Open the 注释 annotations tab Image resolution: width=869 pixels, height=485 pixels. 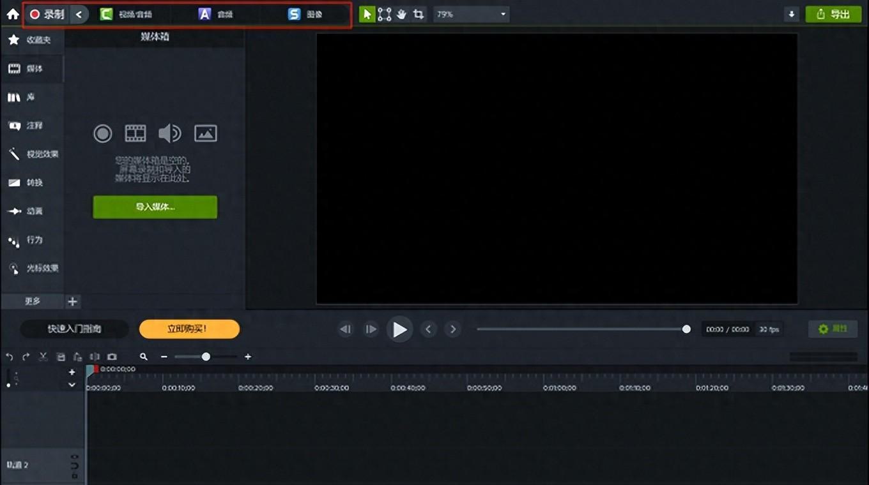(x=32, y=126)
